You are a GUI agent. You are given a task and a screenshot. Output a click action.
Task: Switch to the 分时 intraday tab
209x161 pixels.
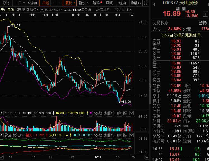(x=6, y=3)
